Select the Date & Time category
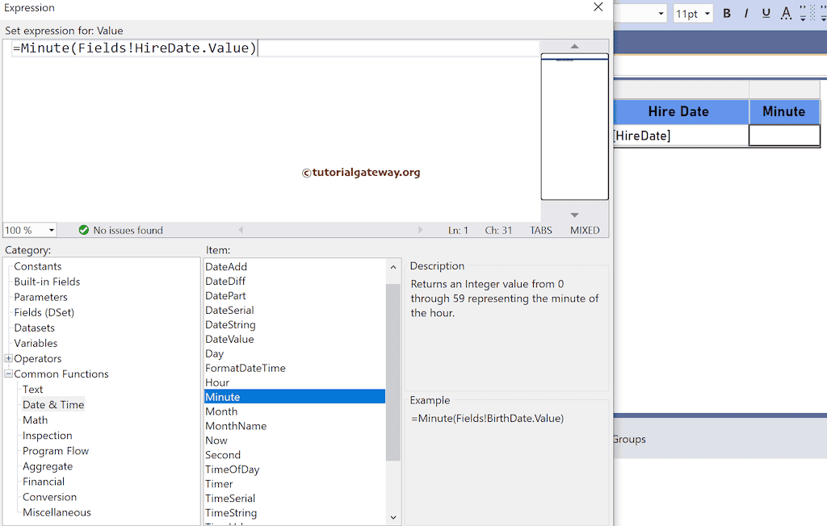827x526 pixels. [53, 404]
